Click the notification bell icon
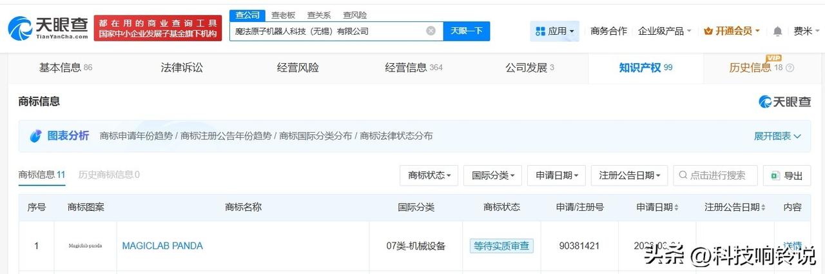Image resolution: width=825 pixels, height=274 pixels. pyautogui.click(x=777, y=31)
